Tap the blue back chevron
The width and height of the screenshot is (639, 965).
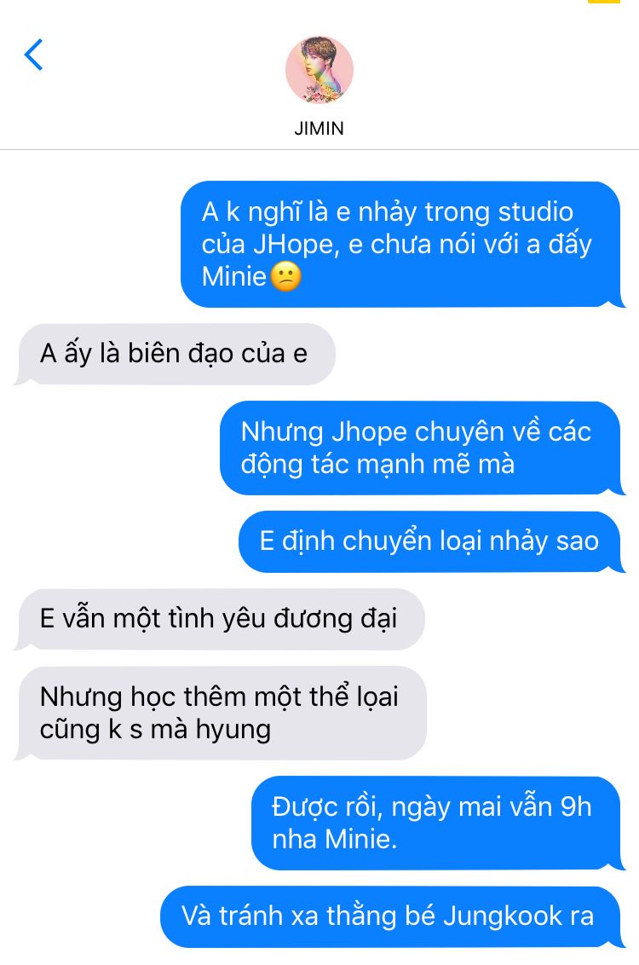(x=33, y=55)
